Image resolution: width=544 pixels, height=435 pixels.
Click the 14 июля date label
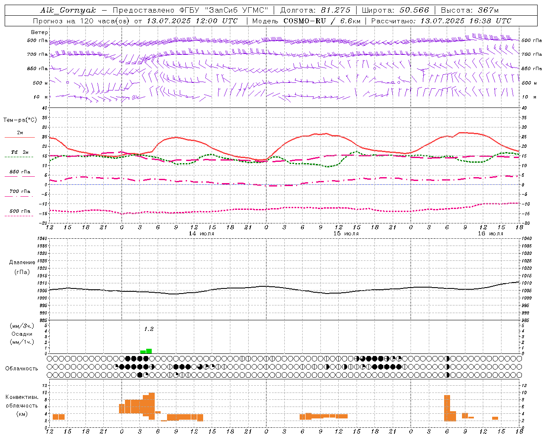click(201, 234)
